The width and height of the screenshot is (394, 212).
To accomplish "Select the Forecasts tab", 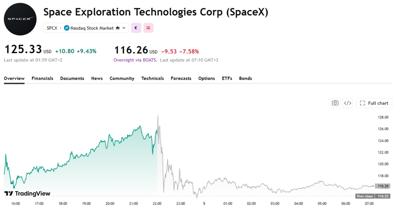I will pos(181,78).
